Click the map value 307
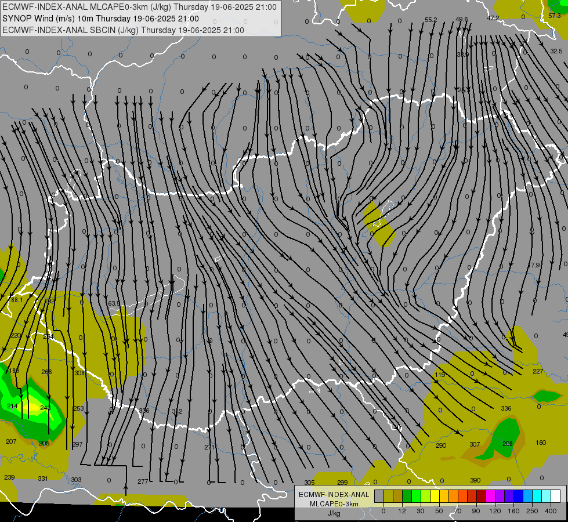The height and width of the screenshot is (522, 568). 475,444
